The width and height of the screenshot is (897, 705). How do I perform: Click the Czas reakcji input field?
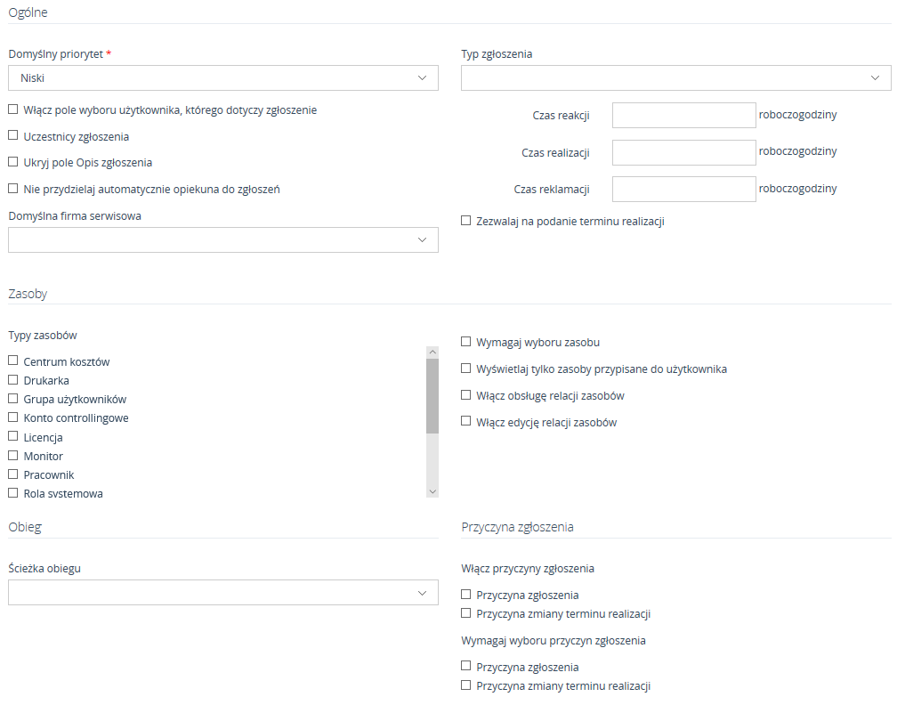tap(683, 115)
